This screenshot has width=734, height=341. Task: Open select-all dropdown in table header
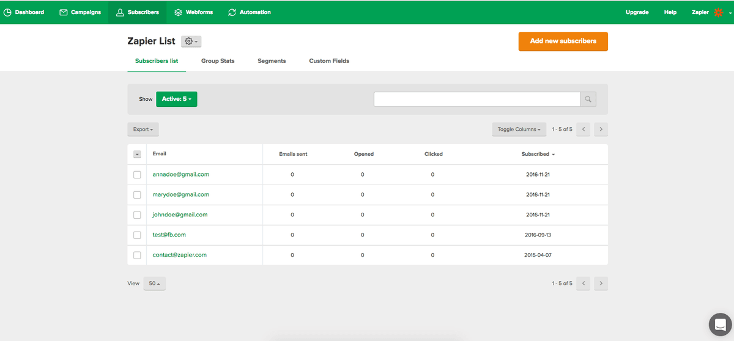point(137,154)
